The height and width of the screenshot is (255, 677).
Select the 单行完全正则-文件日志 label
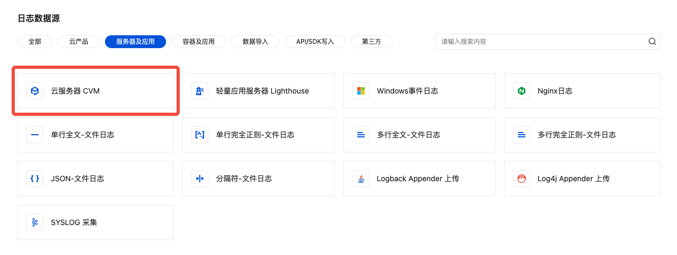click(x=255, y=135)
